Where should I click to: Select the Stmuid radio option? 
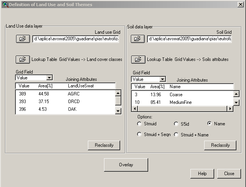click(x=139, y=124)
